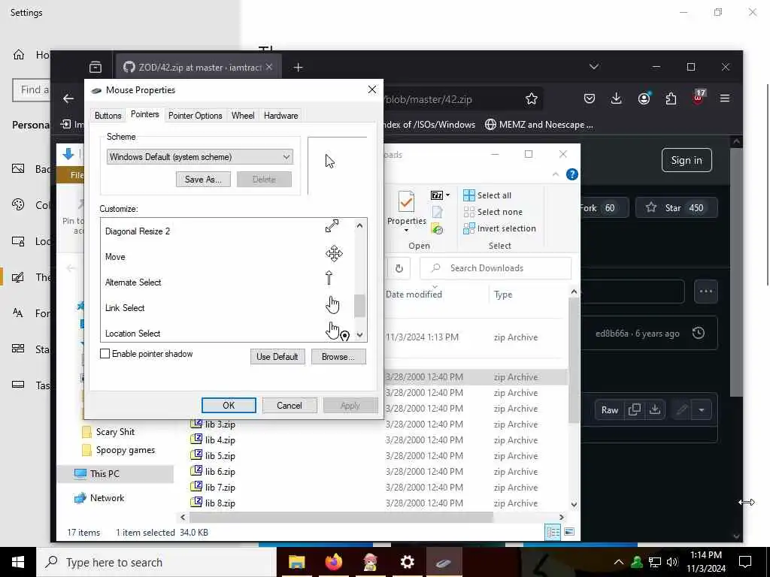Click the Browse... button

[x=338, y=357]
